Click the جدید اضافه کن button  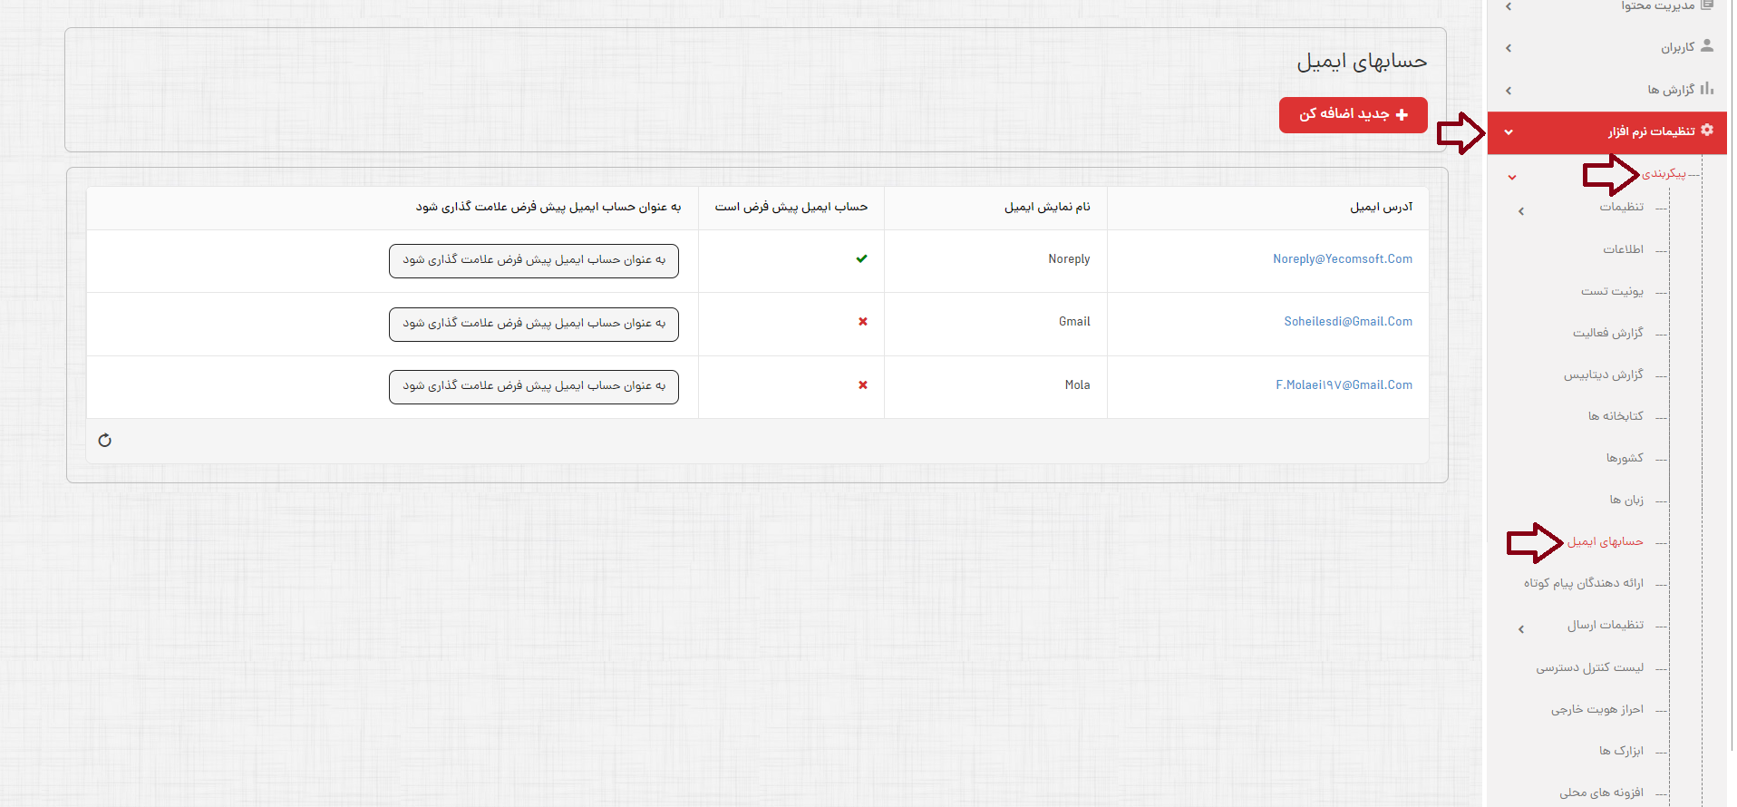(x=1353, y=115)
